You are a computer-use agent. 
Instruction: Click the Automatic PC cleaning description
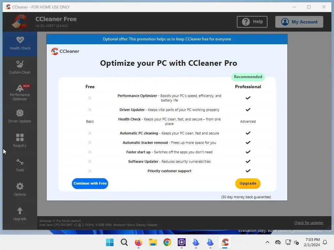[169, 133]
